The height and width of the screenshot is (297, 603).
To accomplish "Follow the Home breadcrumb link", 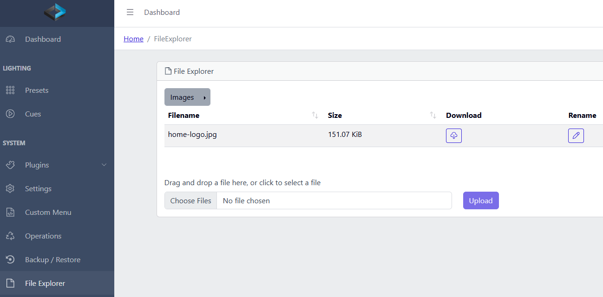I will tap(133, 39).
